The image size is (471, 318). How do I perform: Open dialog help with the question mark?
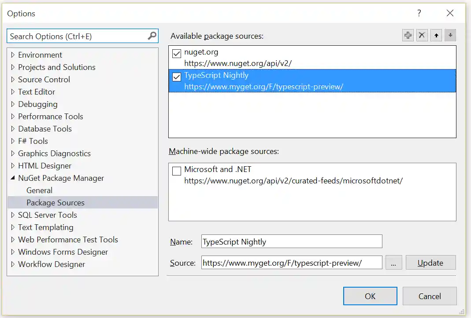(419, 13)
